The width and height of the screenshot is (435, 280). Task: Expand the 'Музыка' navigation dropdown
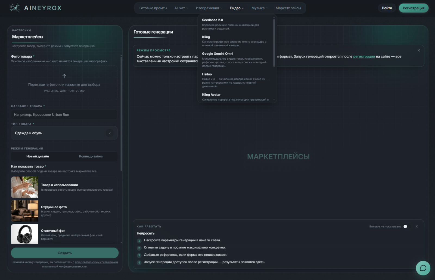[x=260, y=8]
